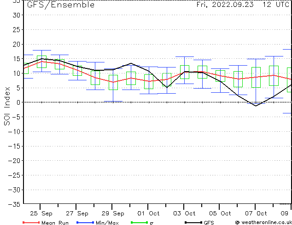Viewport: 292px width, 225px height.
Task: Click the date text Fri, 2022.09.23
Action: pos(225,5)
